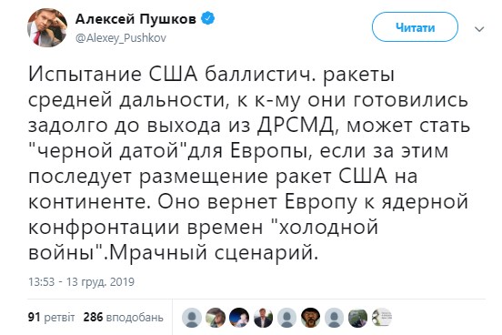Open the Алексей Пушков display name link

coord(136,19)
